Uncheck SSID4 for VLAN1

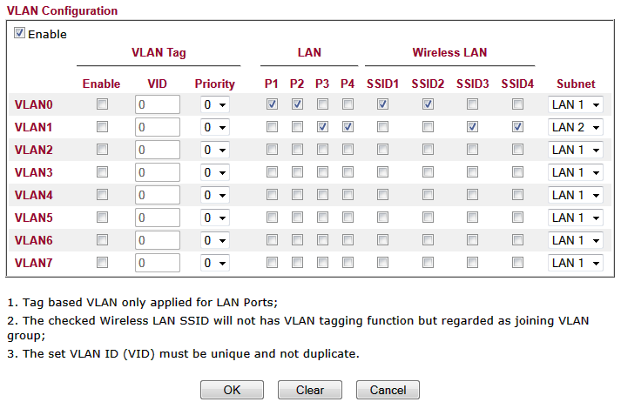518,127
